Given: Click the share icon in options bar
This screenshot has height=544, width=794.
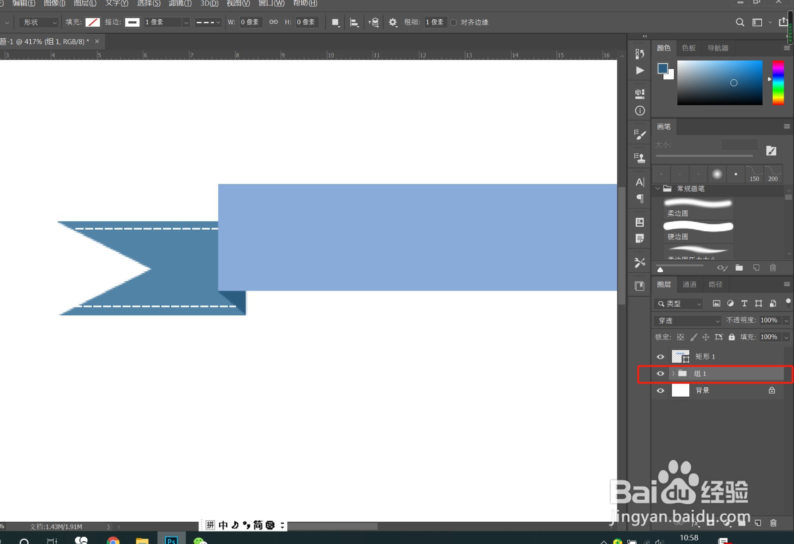Looking at the screenshot, I should [783, 22].
